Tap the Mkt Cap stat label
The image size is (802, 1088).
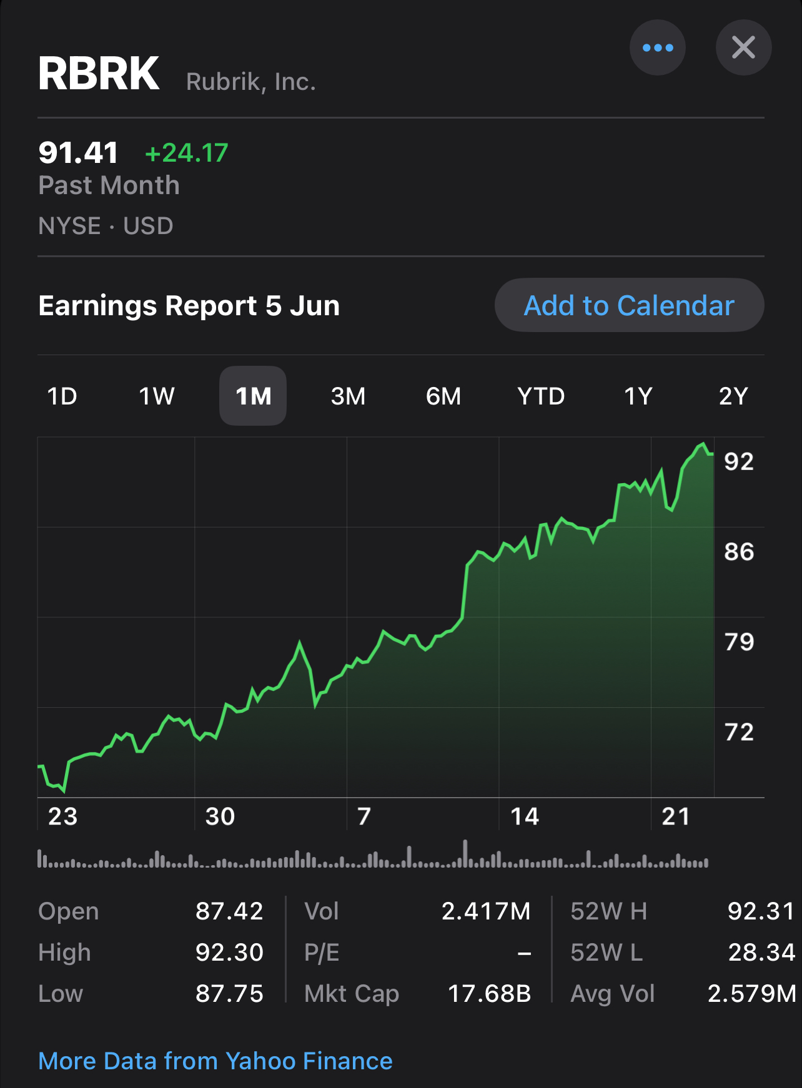pyautogui.click(x=352, y=994)
